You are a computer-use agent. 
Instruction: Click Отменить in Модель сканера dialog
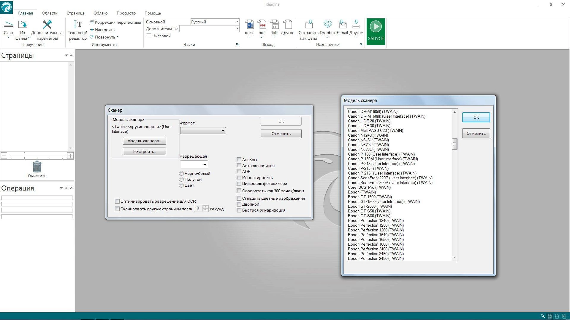click(x=476, y=133)
